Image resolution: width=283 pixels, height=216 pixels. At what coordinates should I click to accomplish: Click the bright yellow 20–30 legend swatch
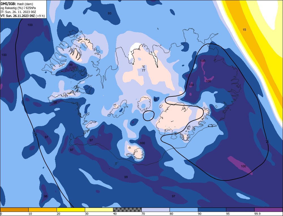coord(71,210)
